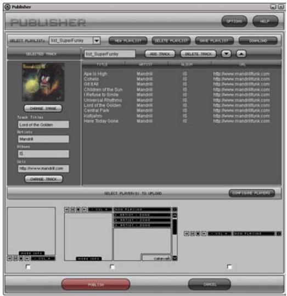Click next-track icon on middle playlist player
This screenshot has width=287, height=296.
tap(84, 209)
